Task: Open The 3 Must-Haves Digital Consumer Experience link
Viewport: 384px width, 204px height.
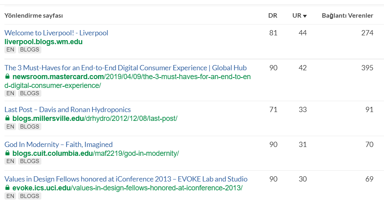Action: pos(125,68)
